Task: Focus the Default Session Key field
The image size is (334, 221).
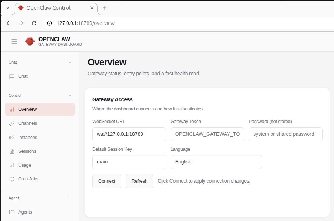Action: tap(129, 162)
